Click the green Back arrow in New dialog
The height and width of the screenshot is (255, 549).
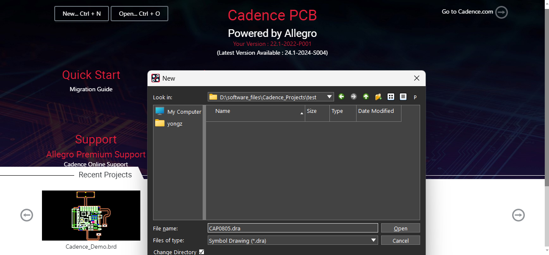point(341,97)
